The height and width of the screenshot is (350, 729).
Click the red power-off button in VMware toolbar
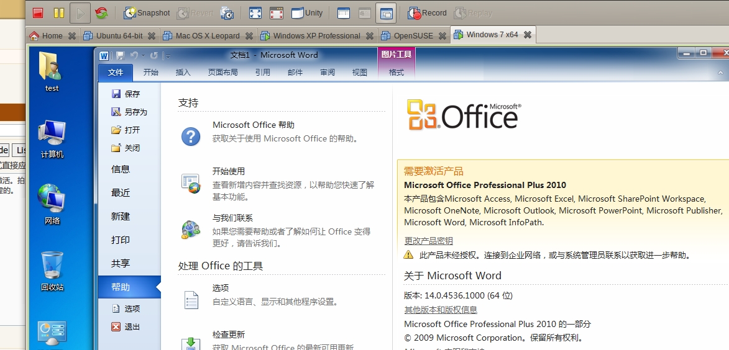(x=38, y=13)
